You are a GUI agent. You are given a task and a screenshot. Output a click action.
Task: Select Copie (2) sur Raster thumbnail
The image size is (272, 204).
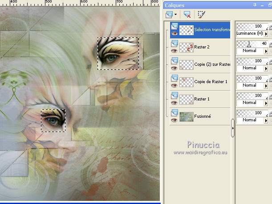pyautogui.click(x=187, y=65)
